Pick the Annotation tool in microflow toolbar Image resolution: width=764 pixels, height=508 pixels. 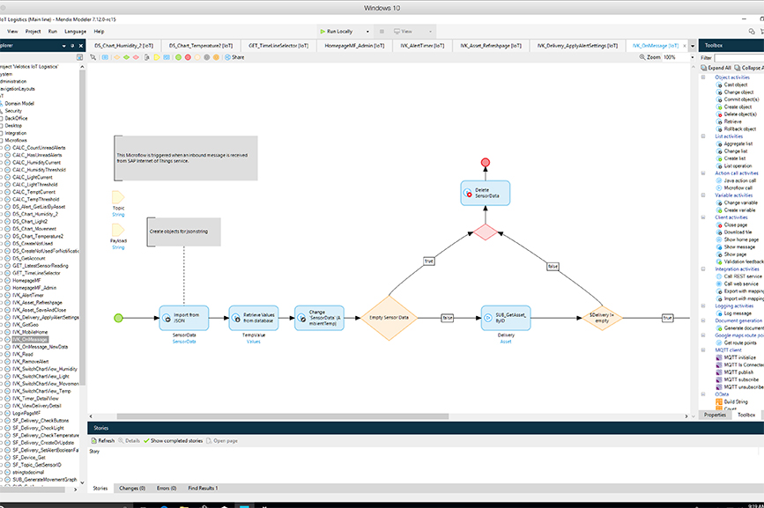[147, 57]
